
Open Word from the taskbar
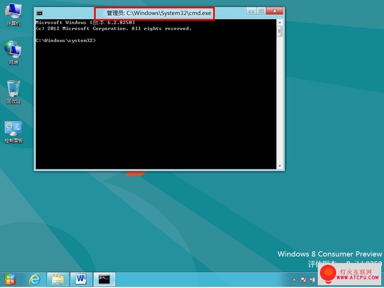81,279
